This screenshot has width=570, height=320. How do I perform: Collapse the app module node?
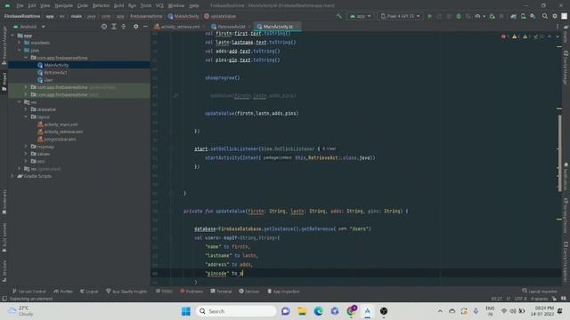(x=12, y=36)
